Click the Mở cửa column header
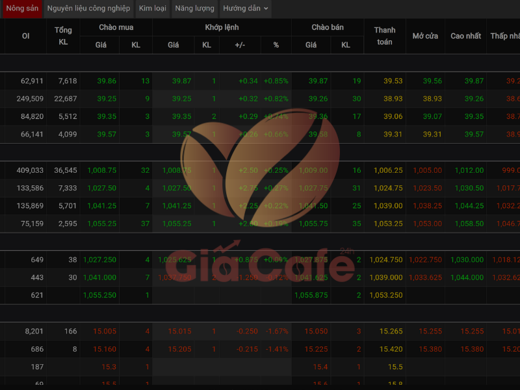 pyautogui.click(x=425, y=36)
